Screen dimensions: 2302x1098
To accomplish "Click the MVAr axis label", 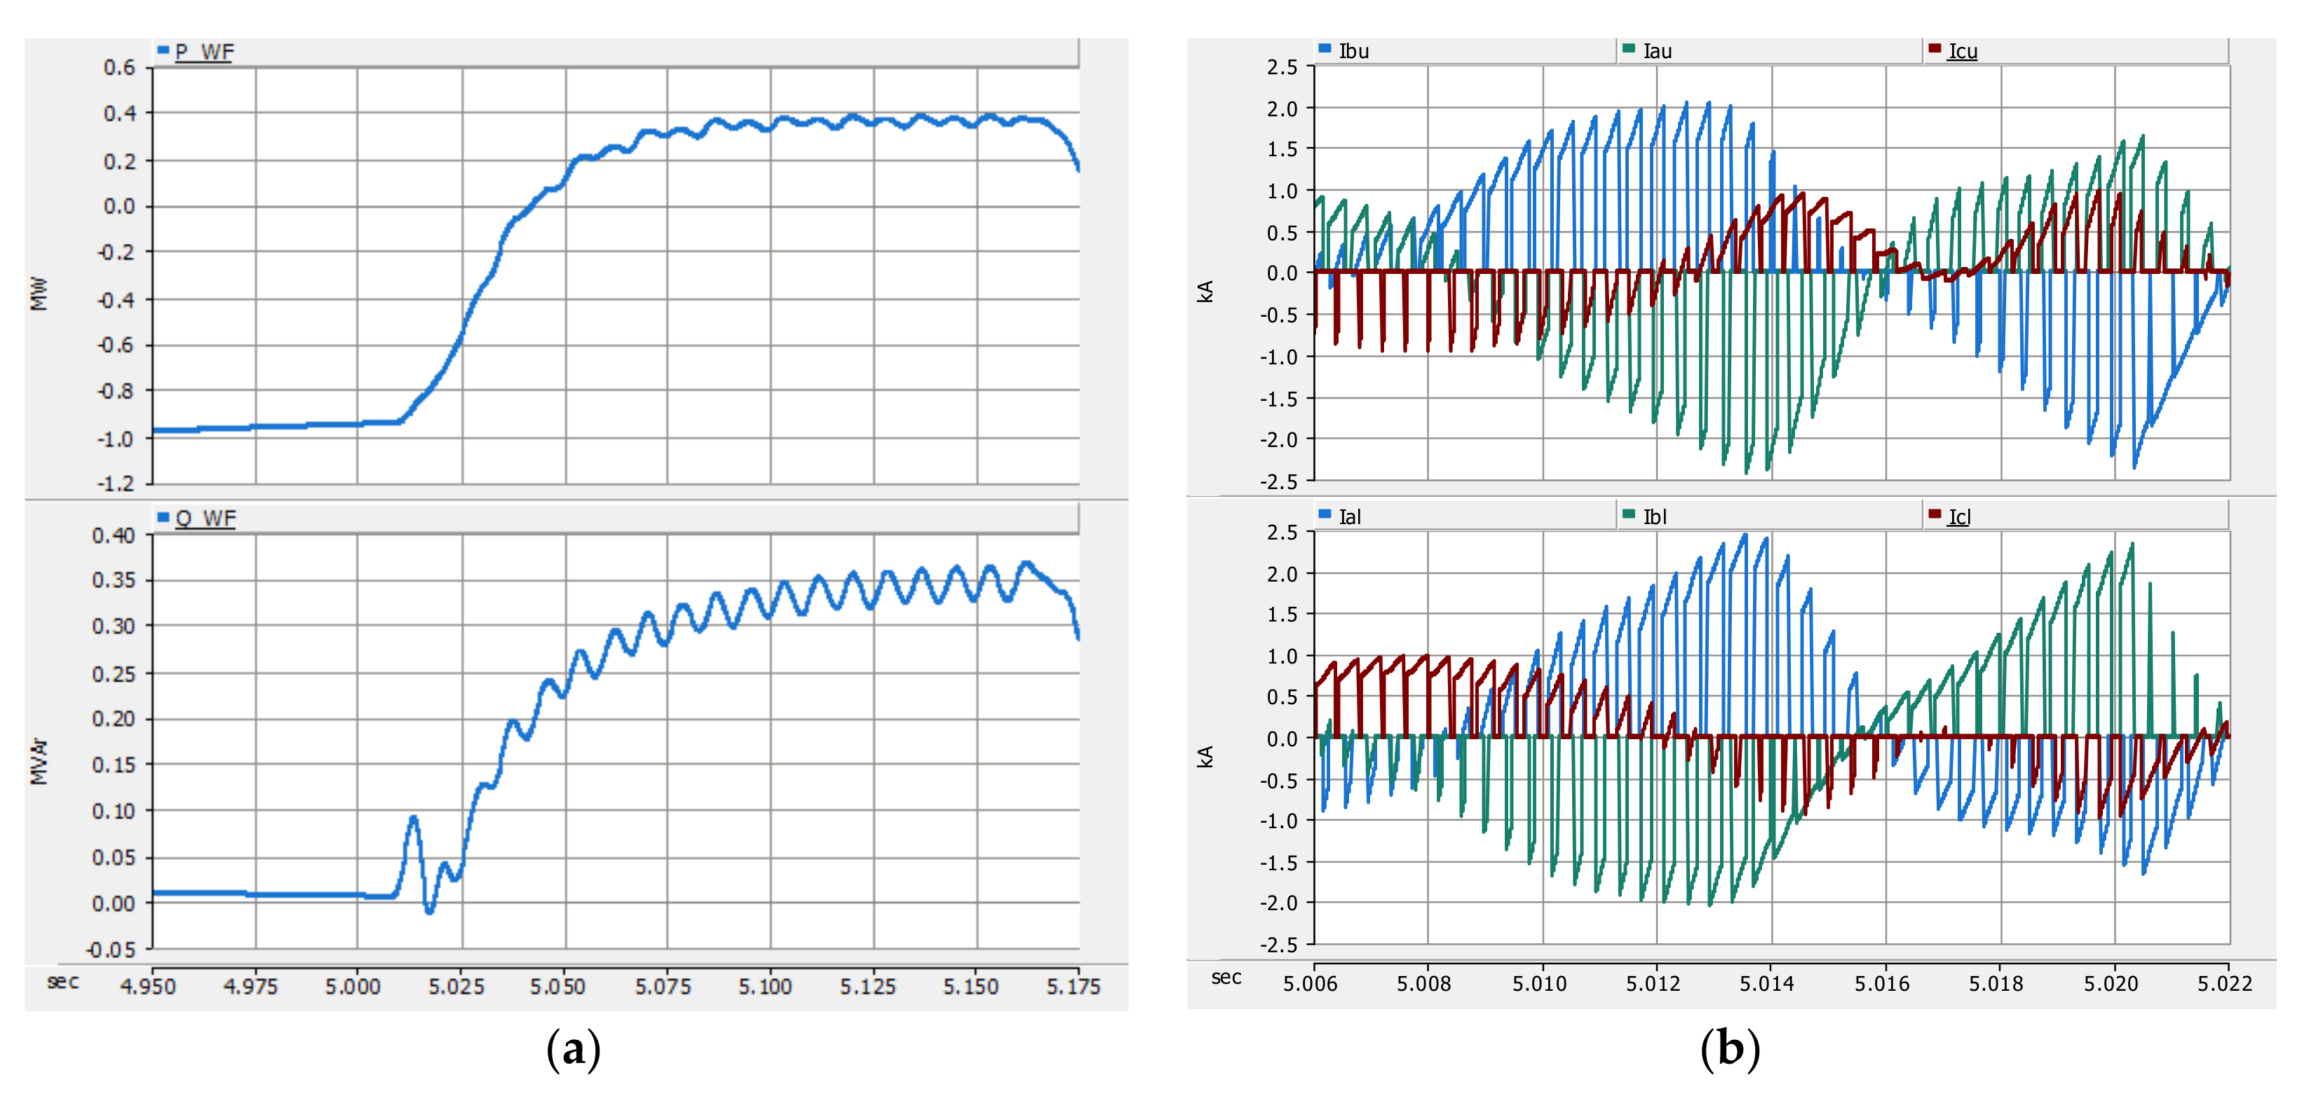I will click(39, 760).
